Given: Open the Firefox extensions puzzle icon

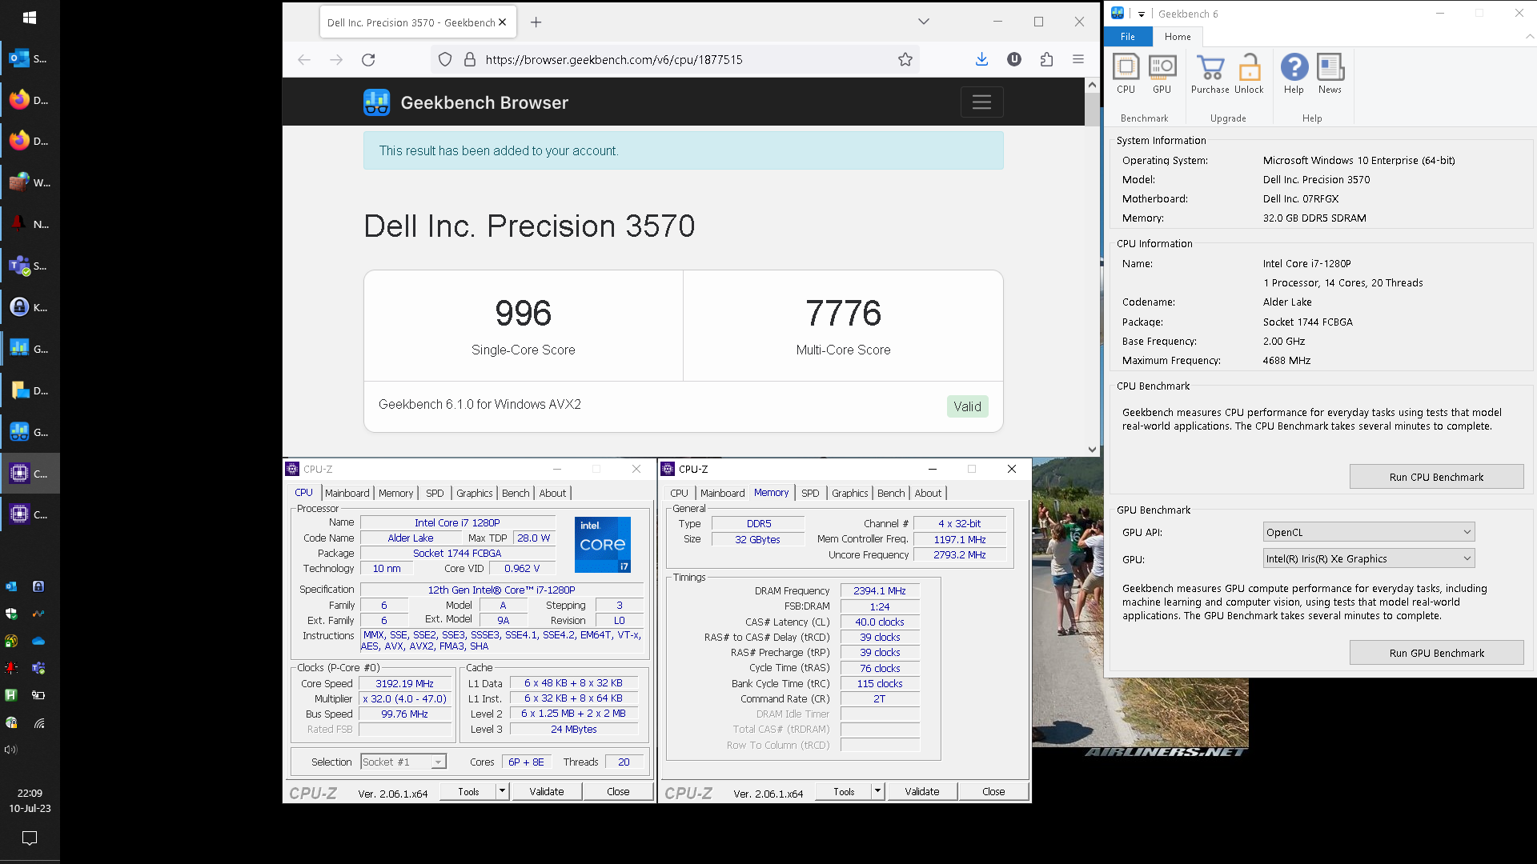Looking at the screenshot, I should [1046, 59].
